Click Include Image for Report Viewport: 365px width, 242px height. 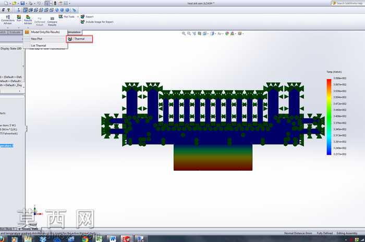(x=97, y=22)
